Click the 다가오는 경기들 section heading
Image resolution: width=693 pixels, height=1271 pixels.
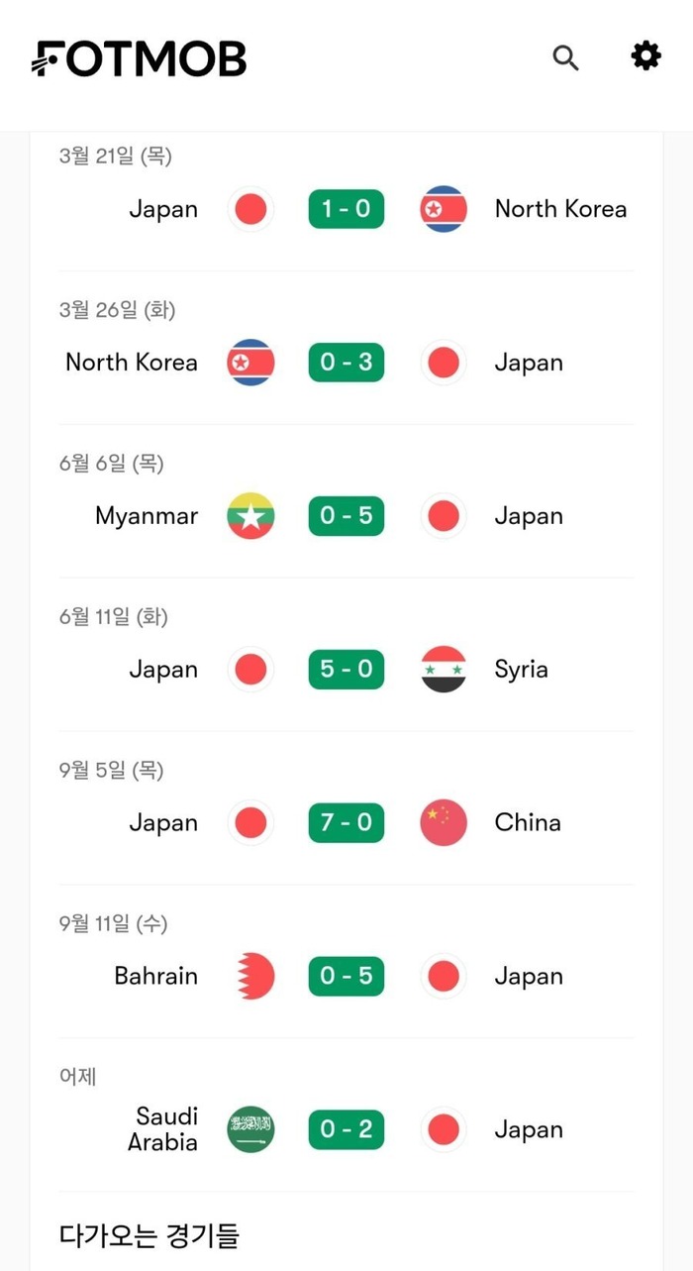click(149, 1235)
